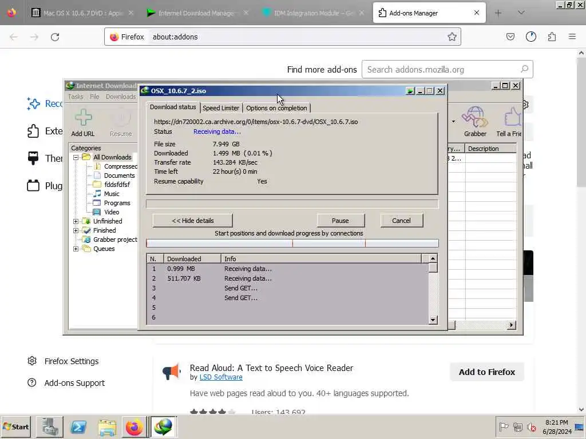Switch to the Speed Limiter tab
The height and width of the screenshot is (439, 586).
pos(221,108)
